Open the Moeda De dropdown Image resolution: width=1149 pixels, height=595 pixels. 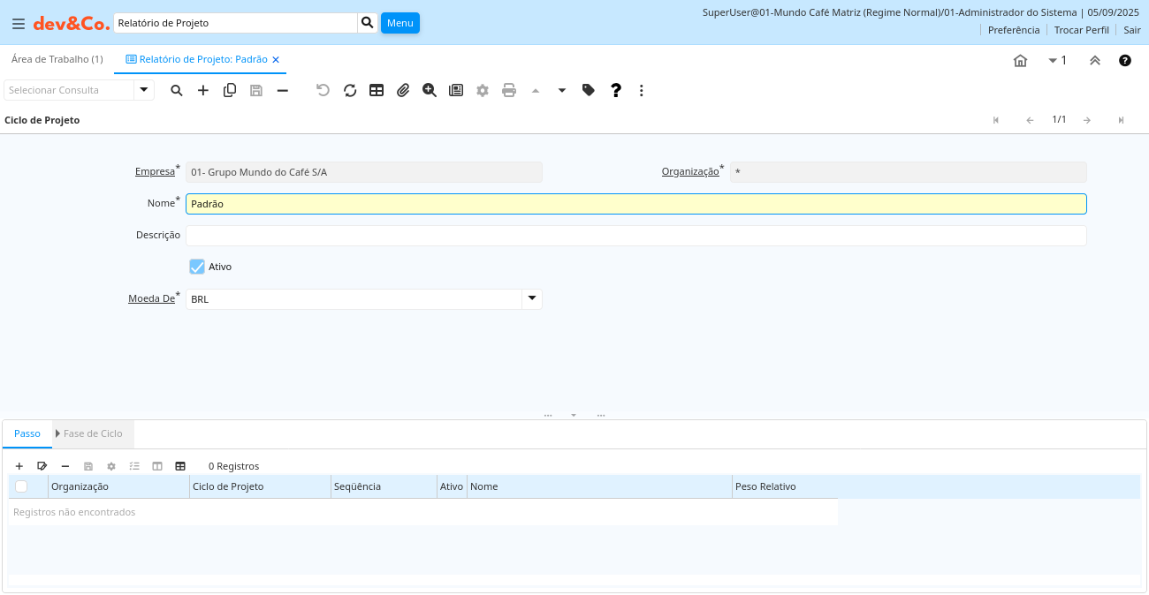pos(531,299)
